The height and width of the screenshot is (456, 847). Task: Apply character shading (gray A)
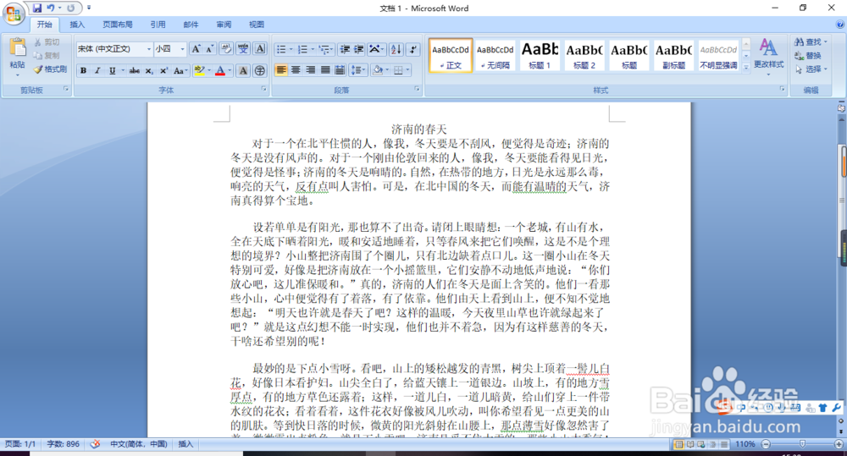point(243,71)
